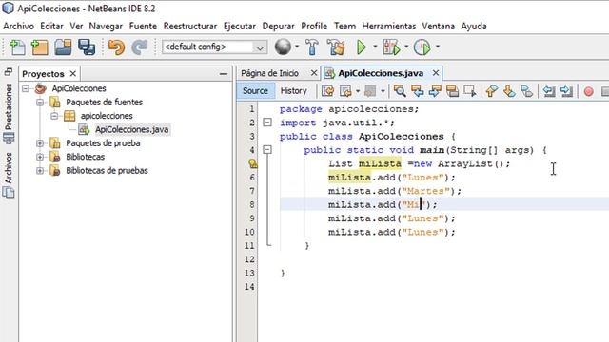This screenshot has height=342, width=609.
Task: Minimize the Proyectos panel with dash button
Action: (x=224, y=74)
